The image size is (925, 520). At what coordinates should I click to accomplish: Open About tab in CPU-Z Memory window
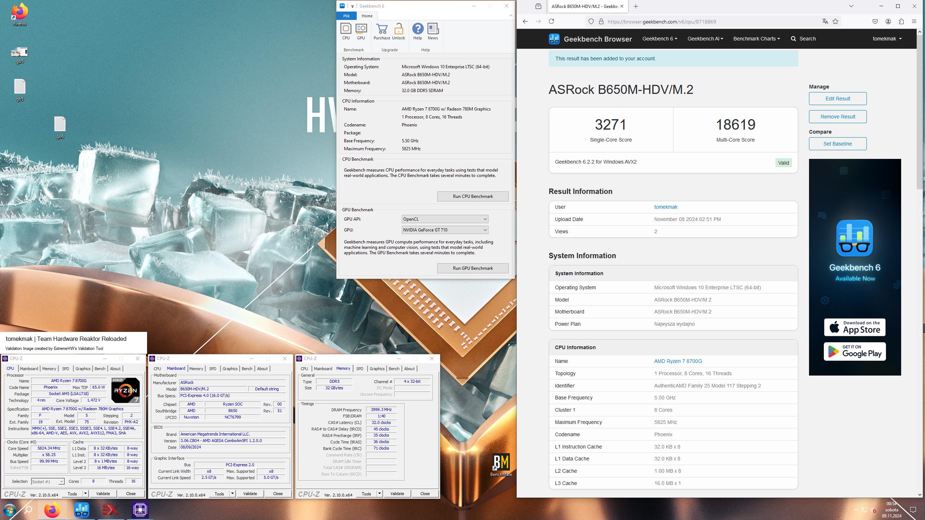[x=409, y=369]
